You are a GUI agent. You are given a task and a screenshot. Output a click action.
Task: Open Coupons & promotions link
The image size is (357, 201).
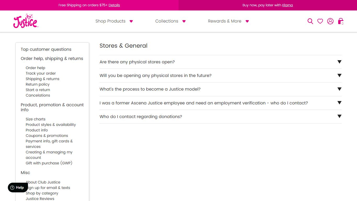pos(47,136)
